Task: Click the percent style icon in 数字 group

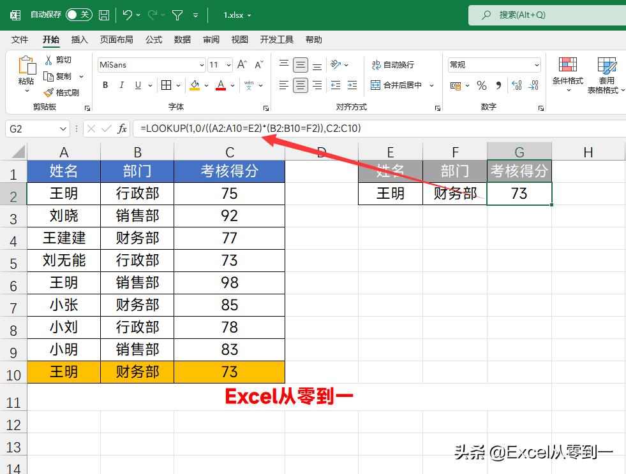Action: (x=482, y=85)
